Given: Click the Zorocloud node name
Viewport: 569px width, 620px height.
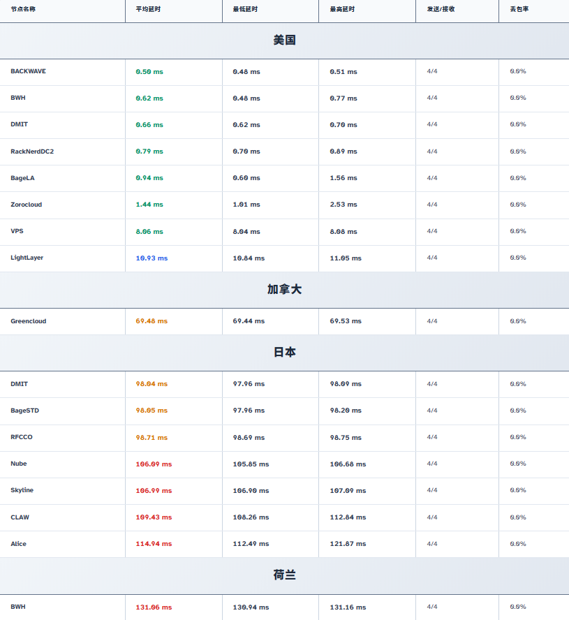Looking at the screenshot, I should [x=27, y=205].
